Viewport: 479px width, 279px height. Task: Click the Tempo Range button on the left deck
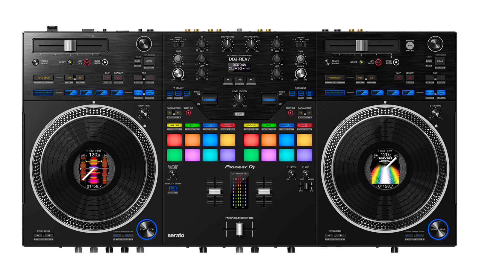pos(36,62)
